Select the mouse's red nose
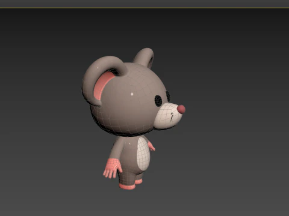The width and height of the screenshot is (289, 216). tap(181, 109)
